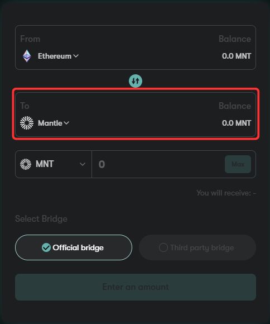Select the Third party bridge option

pos(197,247)
